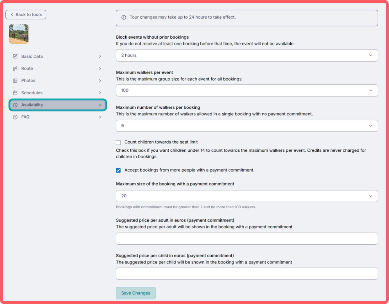Click the chevron beside Route
This screenshot has height=304, width=389.
100,69
